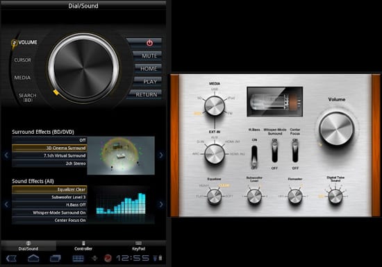Switch to the KeyPad tab

(139, 246)
